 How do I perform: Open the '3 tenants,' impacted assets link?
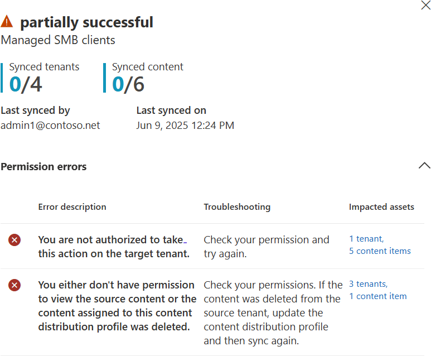coord(368,283)
